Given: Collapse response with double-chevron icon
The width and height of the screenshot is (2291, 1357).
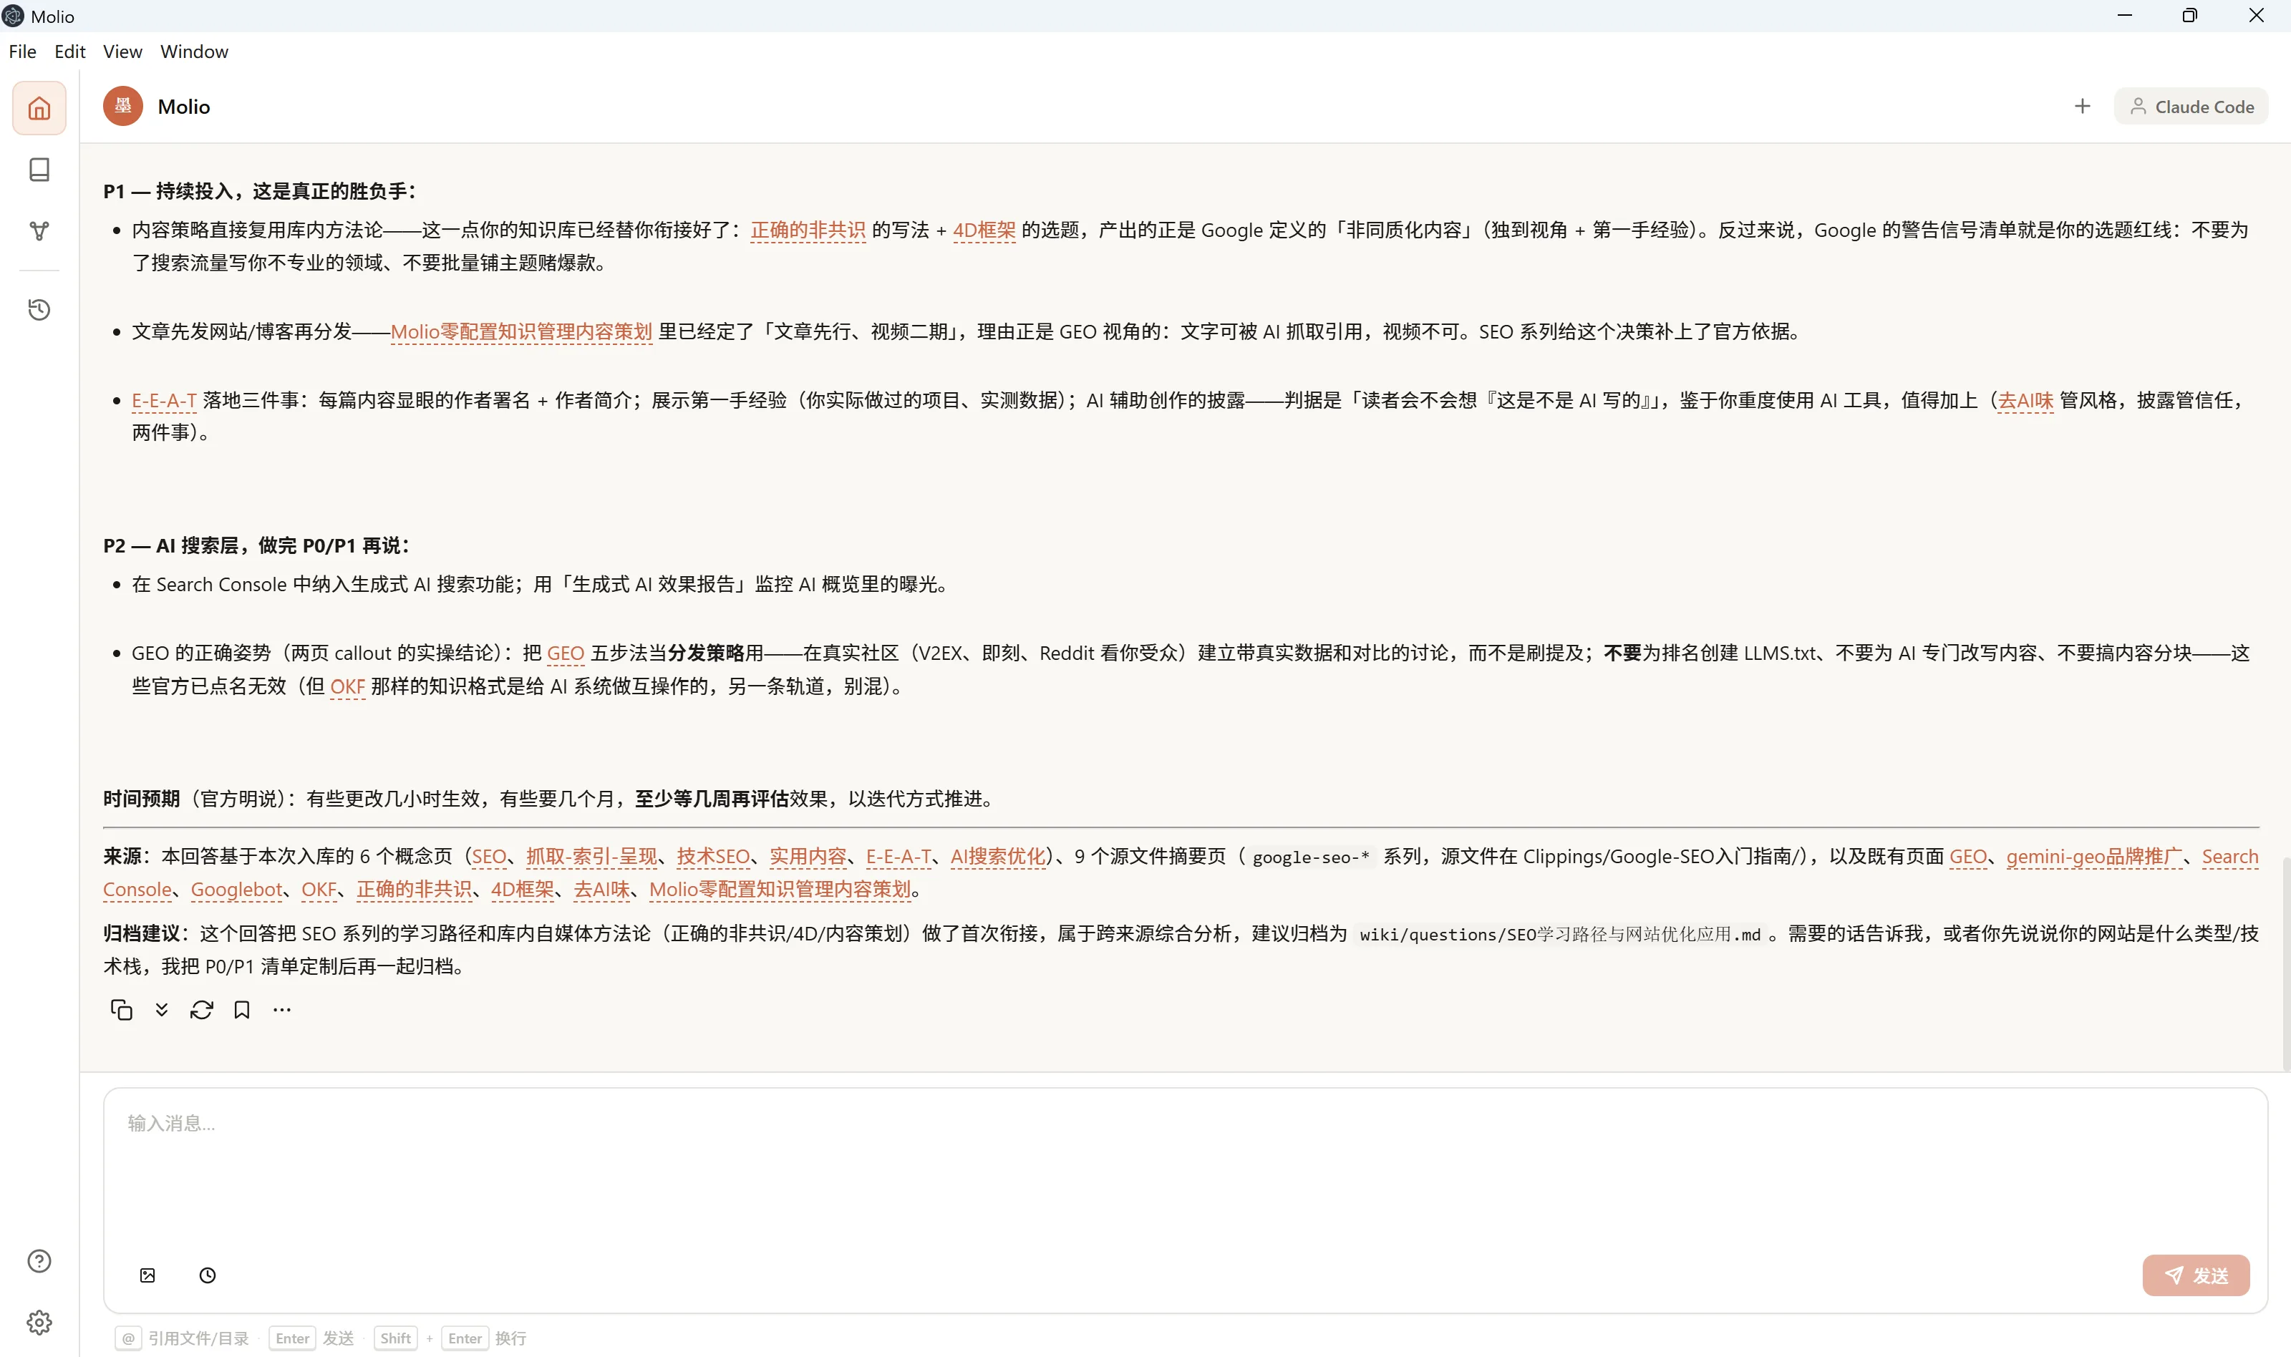Looking at the screenshot, I should point(162,1010).
